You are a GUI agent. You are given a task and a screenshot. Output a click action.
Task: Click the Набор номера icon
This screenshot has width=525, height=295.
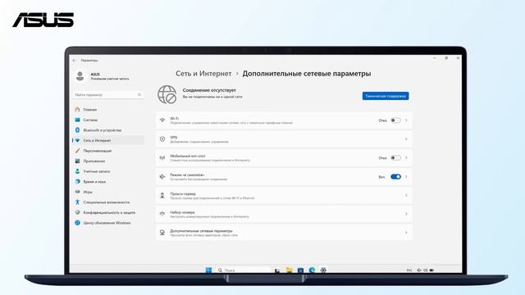click(162, 214)
